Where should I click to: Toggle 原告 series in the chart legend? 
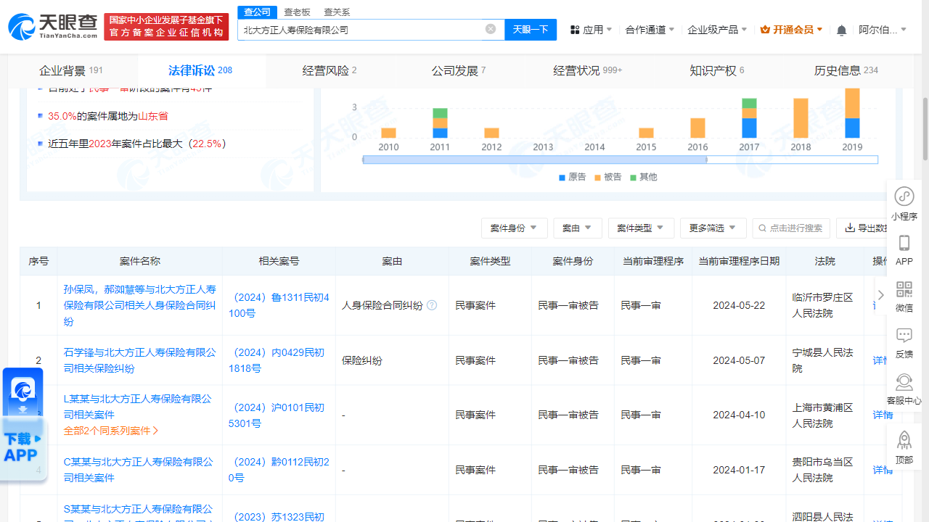pyautogui.click(x=571, y=177)
